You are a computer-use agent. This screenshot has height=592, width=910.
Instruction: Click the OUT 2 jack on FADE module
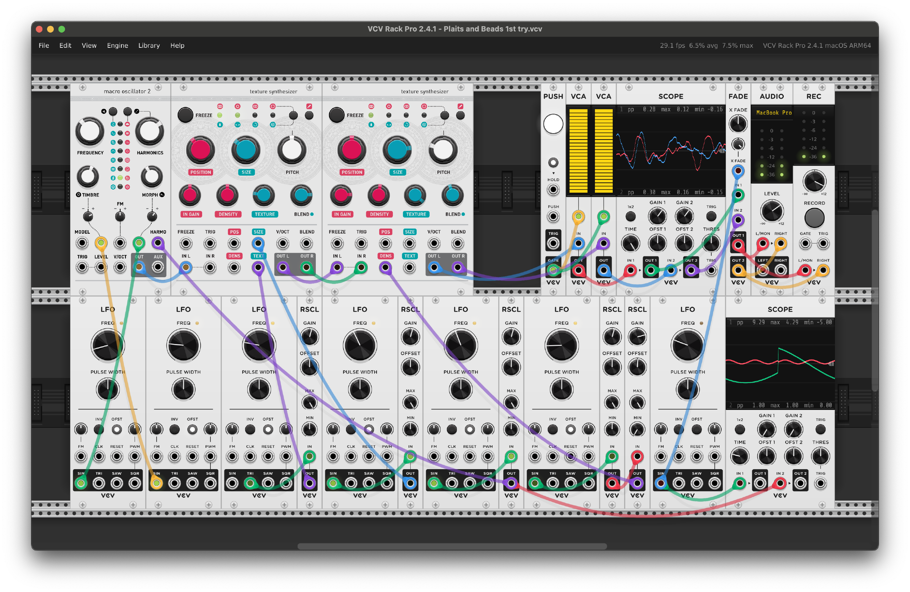738,271
